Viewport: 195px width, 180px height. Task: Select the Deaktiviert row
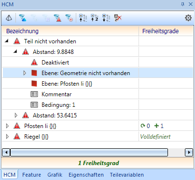pyautogui.click(x=97, y=63)
